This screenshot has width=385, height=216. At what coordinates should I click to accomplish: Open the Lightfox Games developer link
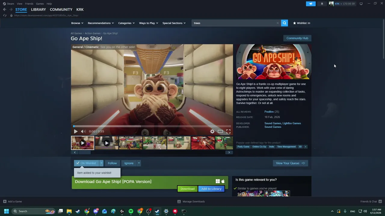click(x=291, y=123)
